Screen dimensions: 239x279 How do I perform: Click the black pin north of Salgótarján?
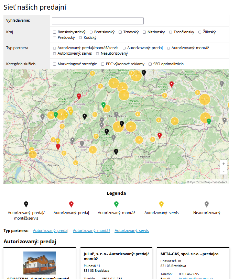pyautogui.click(x=116, y=152)
